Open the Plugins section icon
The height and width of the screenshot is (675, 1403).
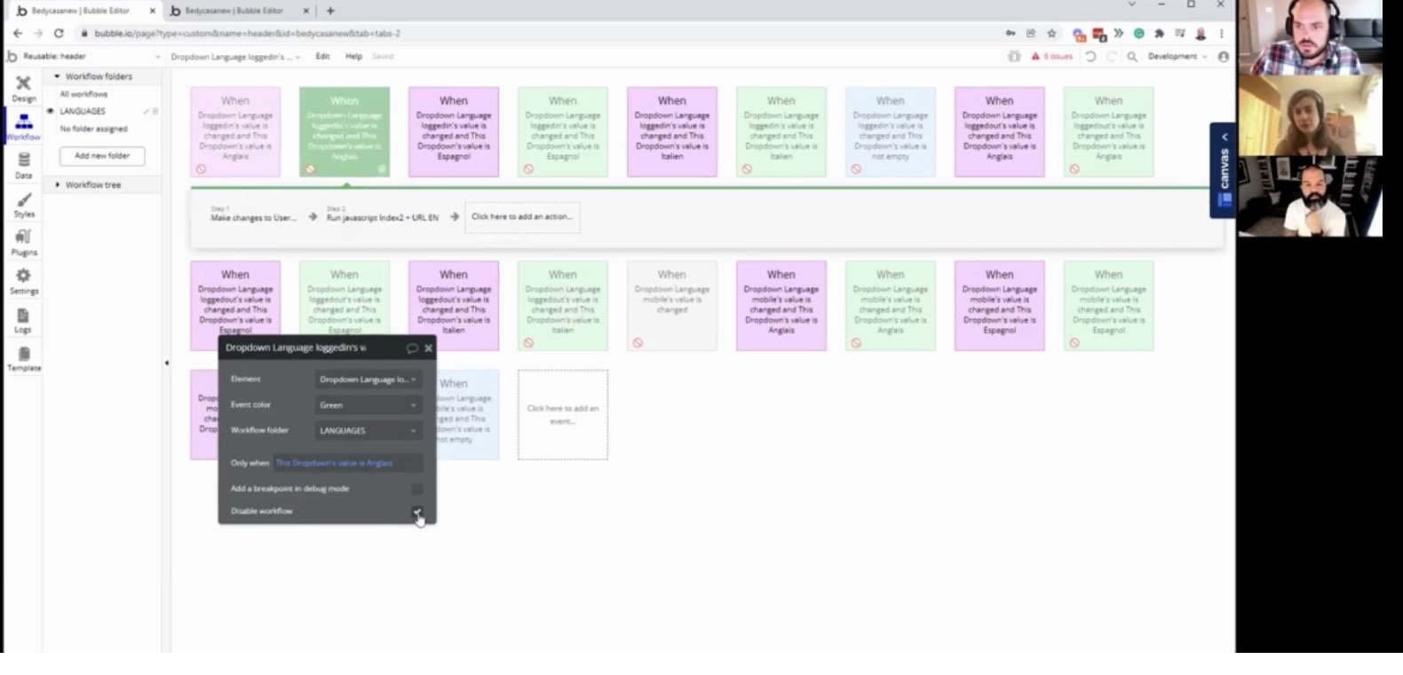point(24,241)
